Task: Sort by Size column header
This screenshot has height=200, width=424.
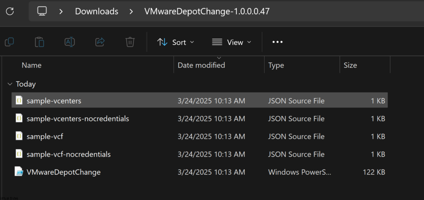Action: coord(350,65)
